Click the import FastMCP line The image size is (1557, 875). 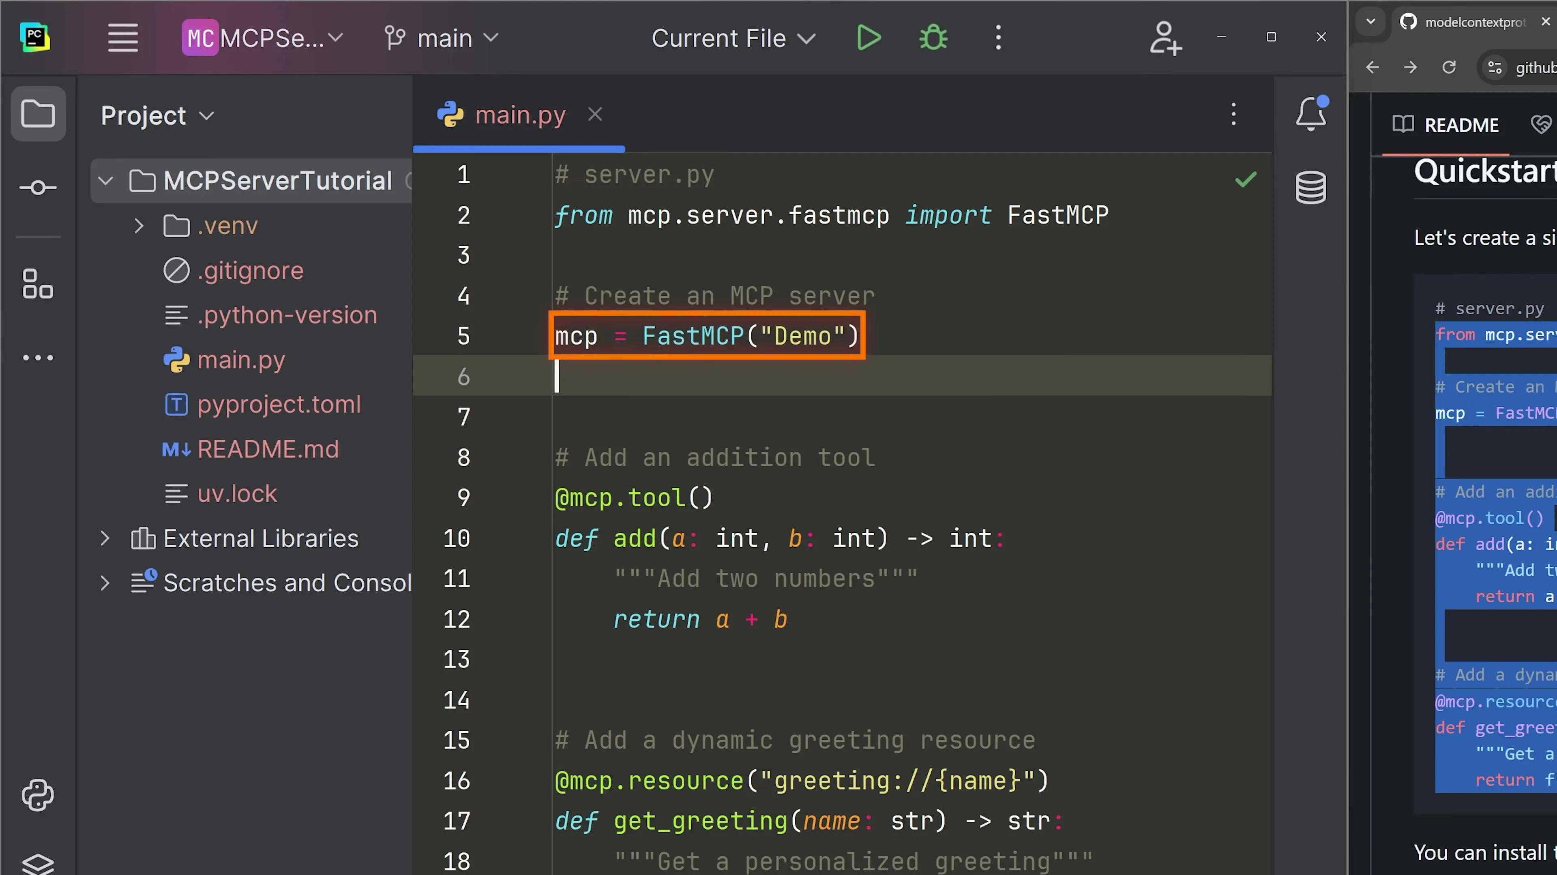click(832, 215)
